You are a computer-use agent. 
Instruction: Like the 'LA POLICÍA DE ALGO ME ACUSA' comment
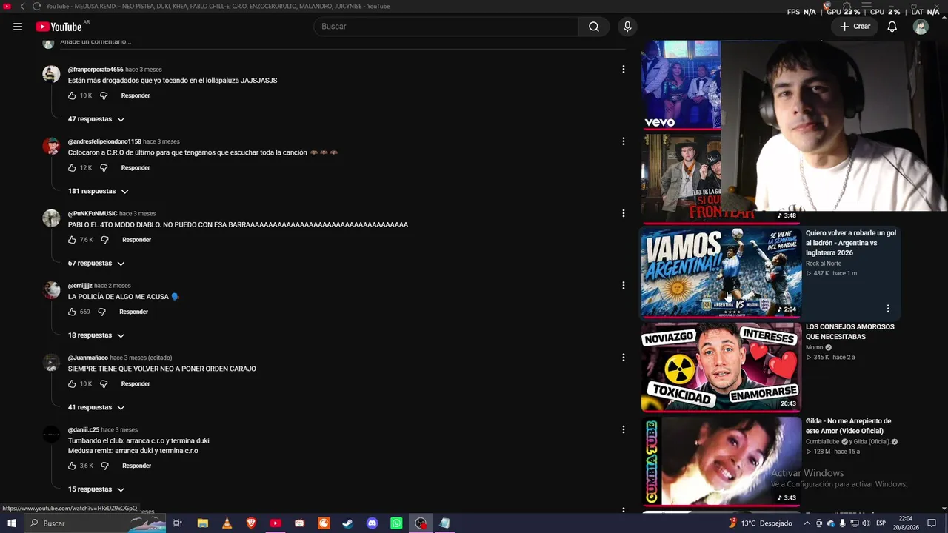(72, 312)
